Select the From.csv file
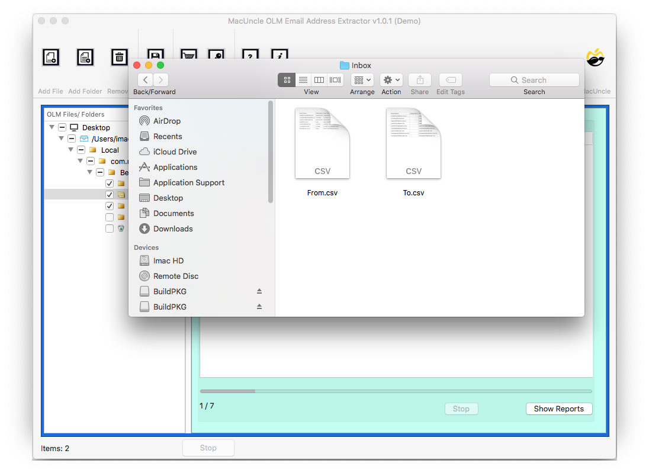 [x=322, y=152]
